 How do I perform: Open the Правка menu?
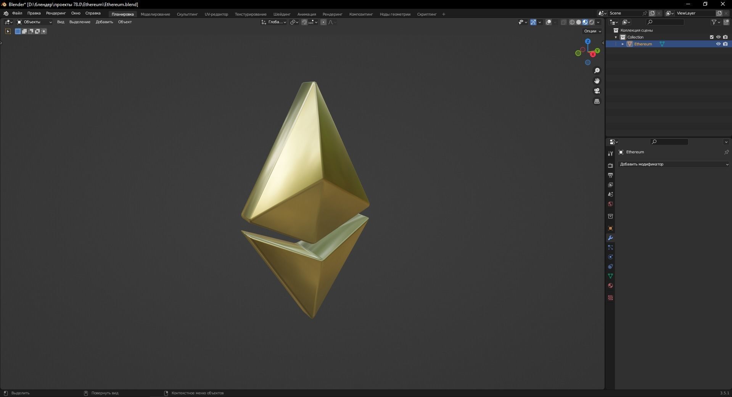point(34,13)
